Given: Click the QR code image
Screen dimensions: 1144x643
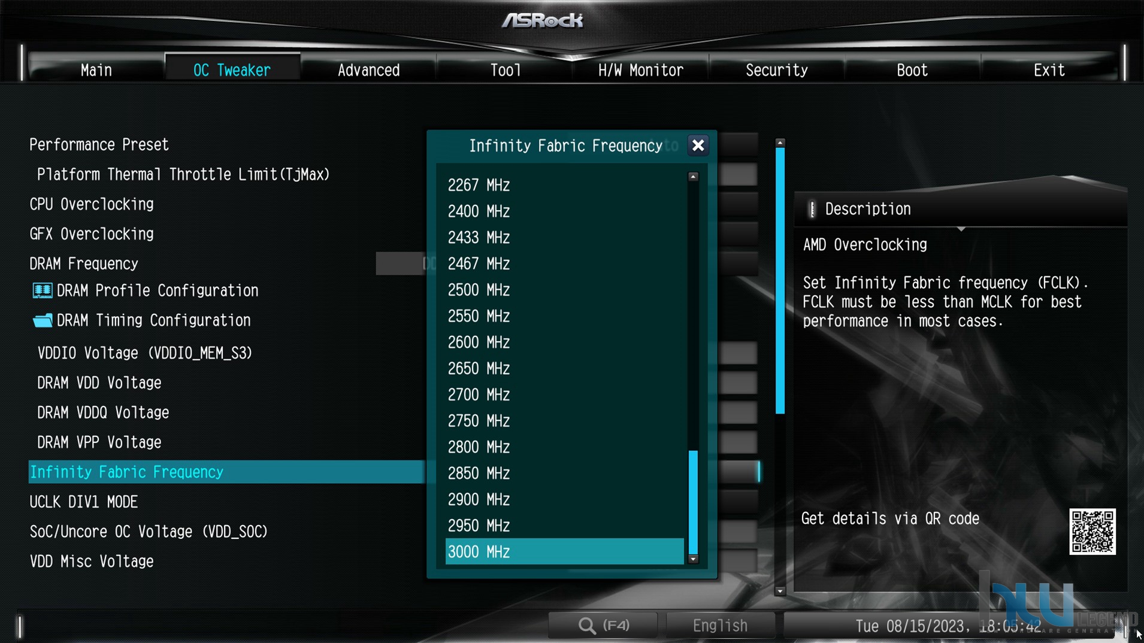Looking at the screenshot, I should pyautogui.click(x=1092, y=532).
